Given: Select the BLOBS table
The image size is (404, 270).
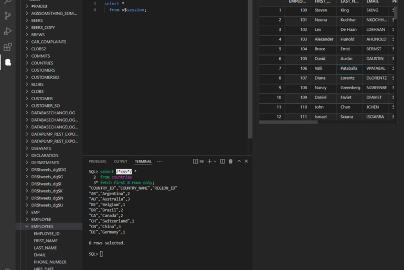Looking at the screenshot, I should pyautogui.click(x=37, y=84).
